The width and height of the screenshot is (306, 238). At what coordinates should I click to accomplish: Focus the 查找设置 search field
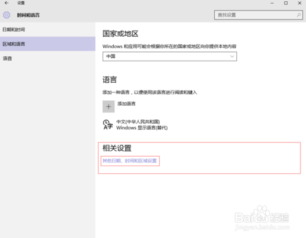[258, 15]
